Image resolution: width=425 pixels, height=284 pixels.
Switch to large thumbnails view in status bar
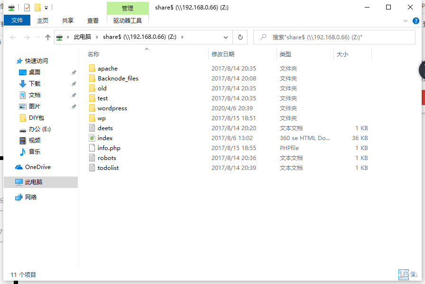pyautogui.click(x=414, y=275)
